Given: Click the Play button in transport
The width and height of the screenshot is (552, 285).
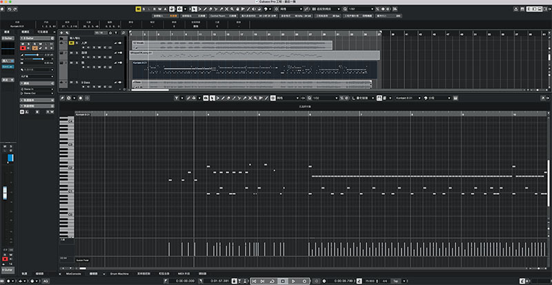Looking at the screenshot, I should pos(293,281).
